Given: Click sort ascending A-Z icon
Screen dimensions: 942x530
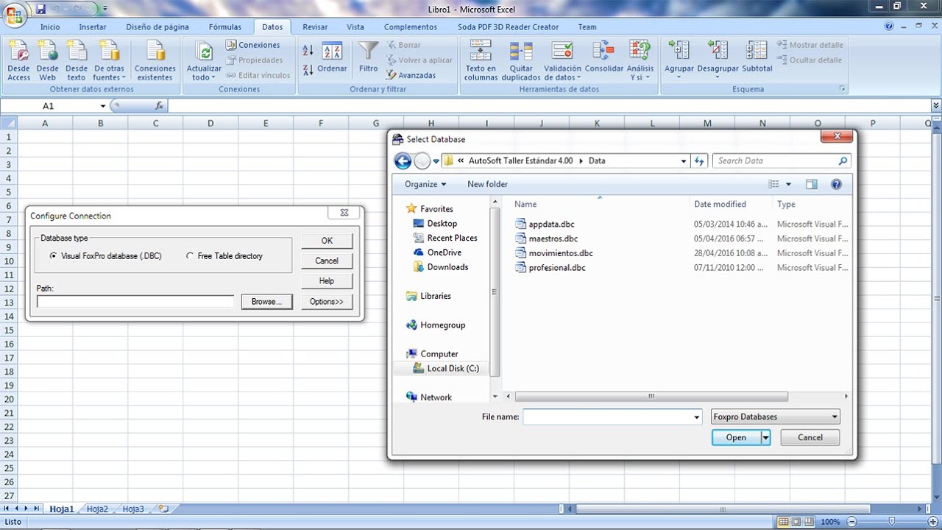Looking at the screenshot, I should point(308,50).
